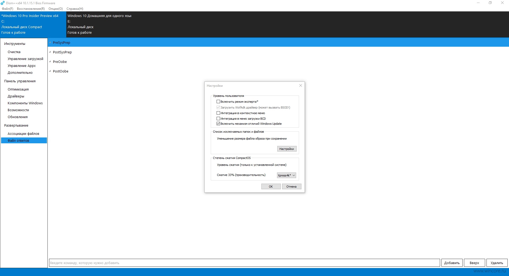Expand the PostOobe section arrow
The width and height of the screenshot is (509, 276).
click(x=50, y=71)
